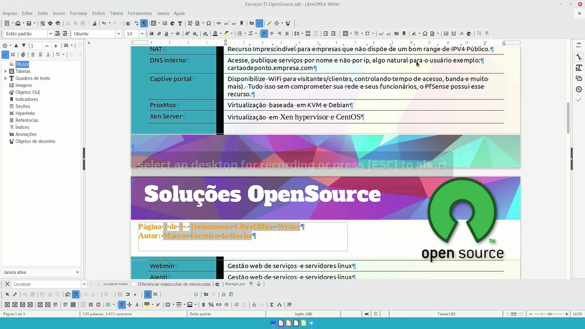Toggle formatting marks (pilcrow) button
Image resolution: width=585 pixels, height=329 pixels.
pos(144,23)
